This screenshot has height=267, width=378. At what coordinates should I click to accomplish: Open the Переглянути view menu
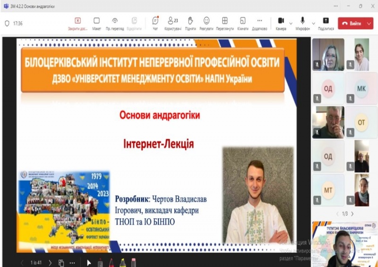click(225, 21)
